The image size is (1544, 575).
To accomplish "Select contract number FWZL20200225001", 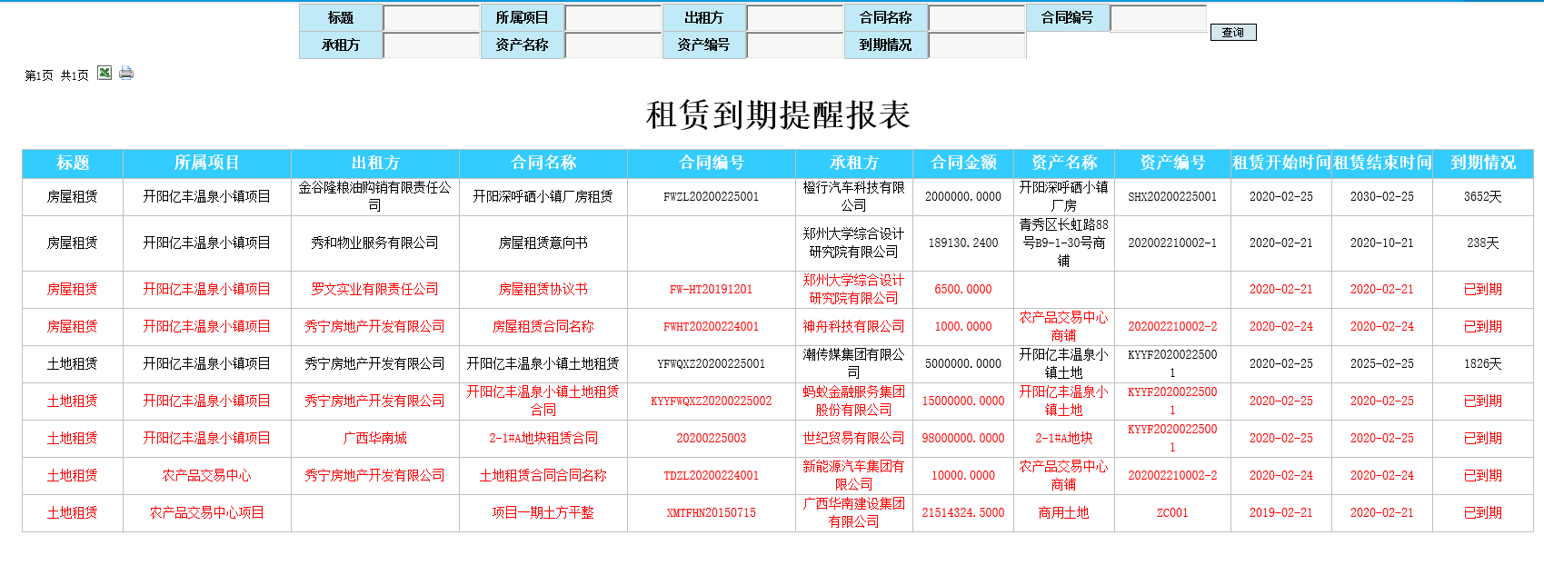I will tap(711, 196).
